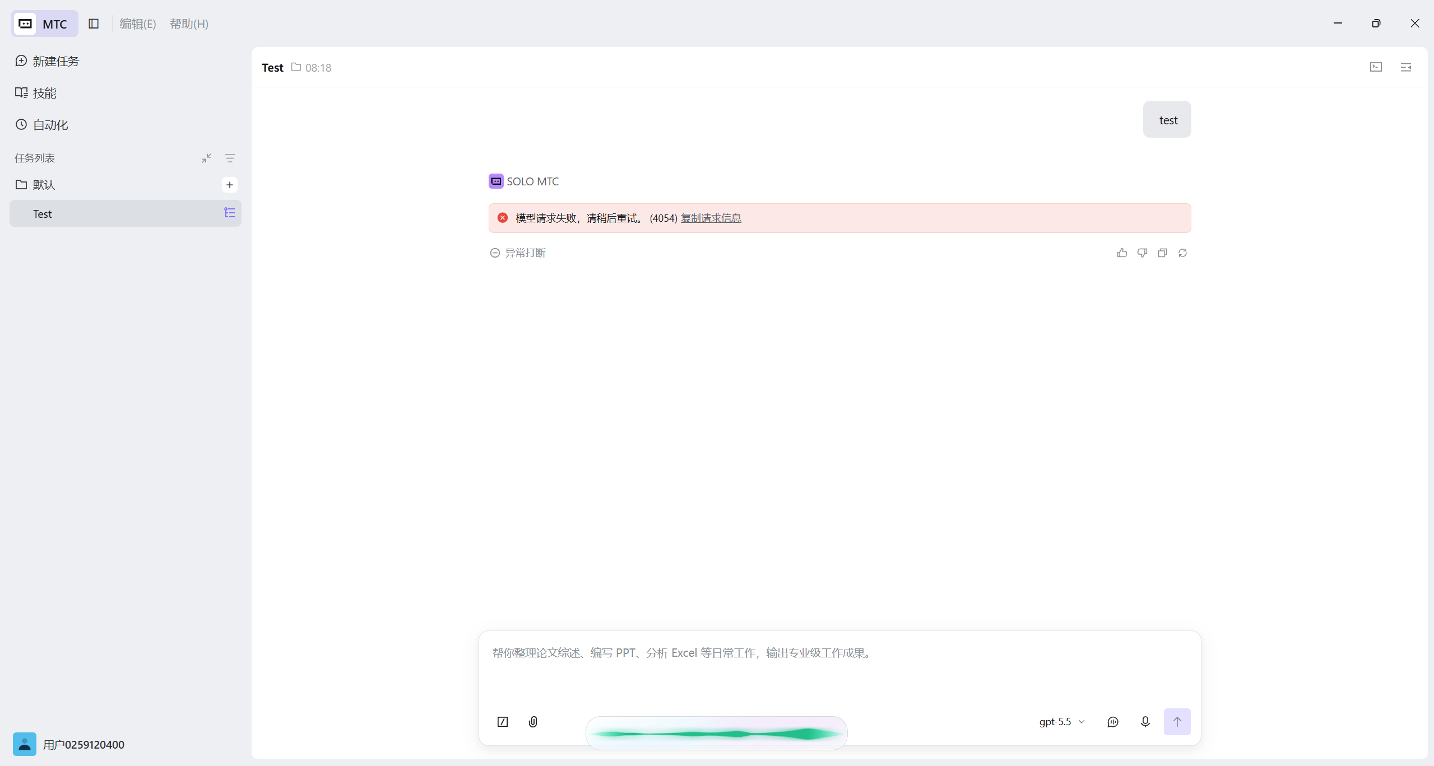
Task: Click the SOLO MTC agent icon
Action: pos(496,181)
